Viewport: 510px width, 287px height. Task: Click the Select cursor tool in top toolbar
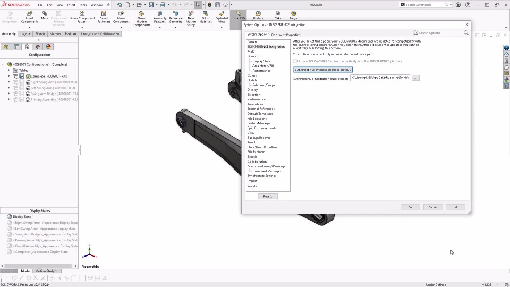[x=198, y=5]
